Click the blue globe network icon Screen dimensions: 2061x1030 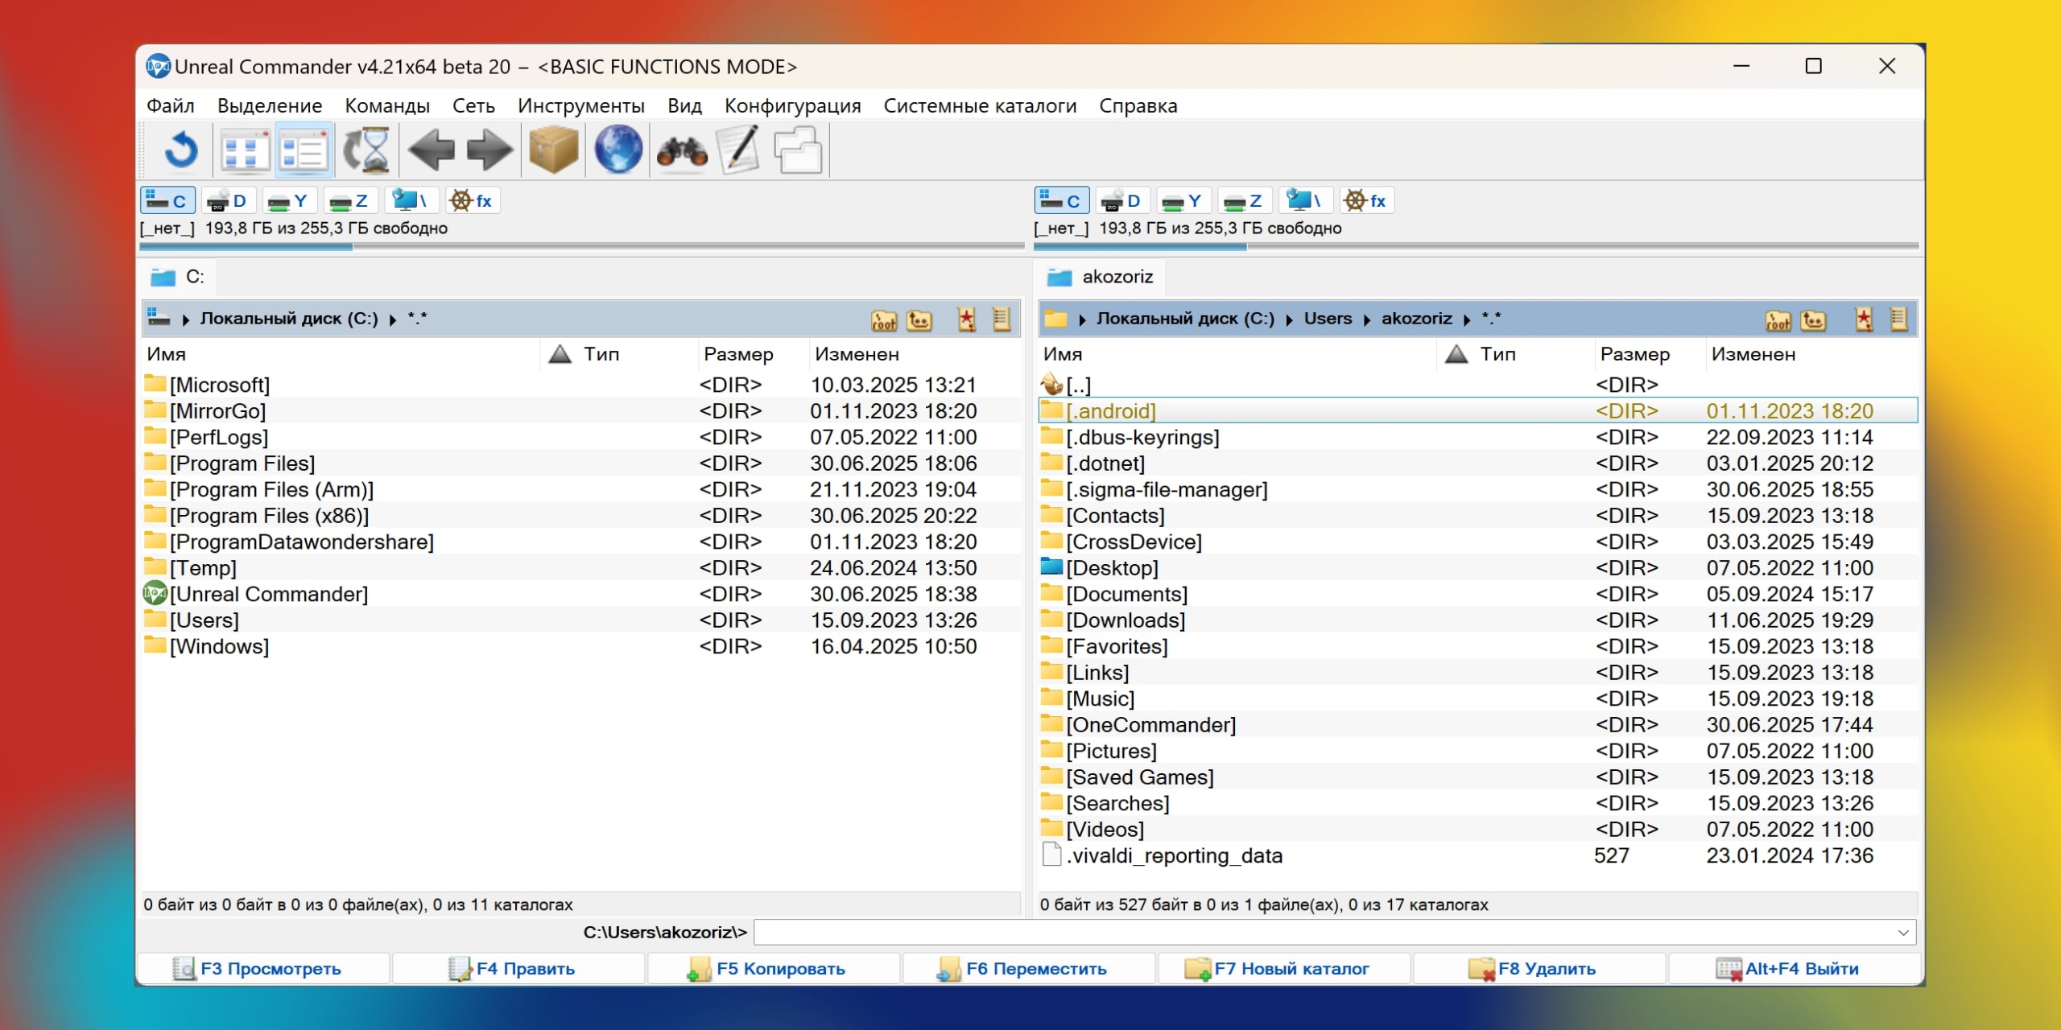617,150
